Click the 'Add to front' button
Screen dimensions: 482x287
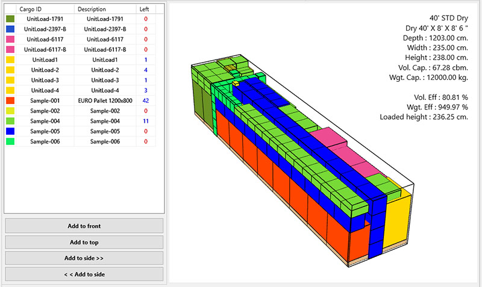pyautogui.click(x=84, y=226)
